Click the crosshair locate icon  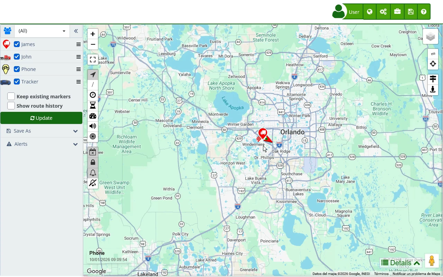(433, 64)
